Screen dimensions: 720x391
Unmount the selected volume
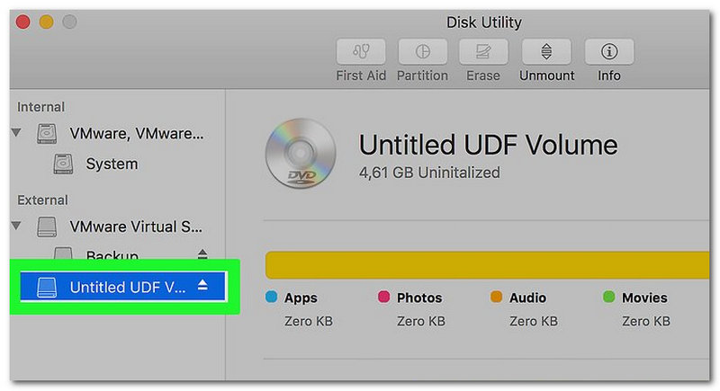point(546,51)
